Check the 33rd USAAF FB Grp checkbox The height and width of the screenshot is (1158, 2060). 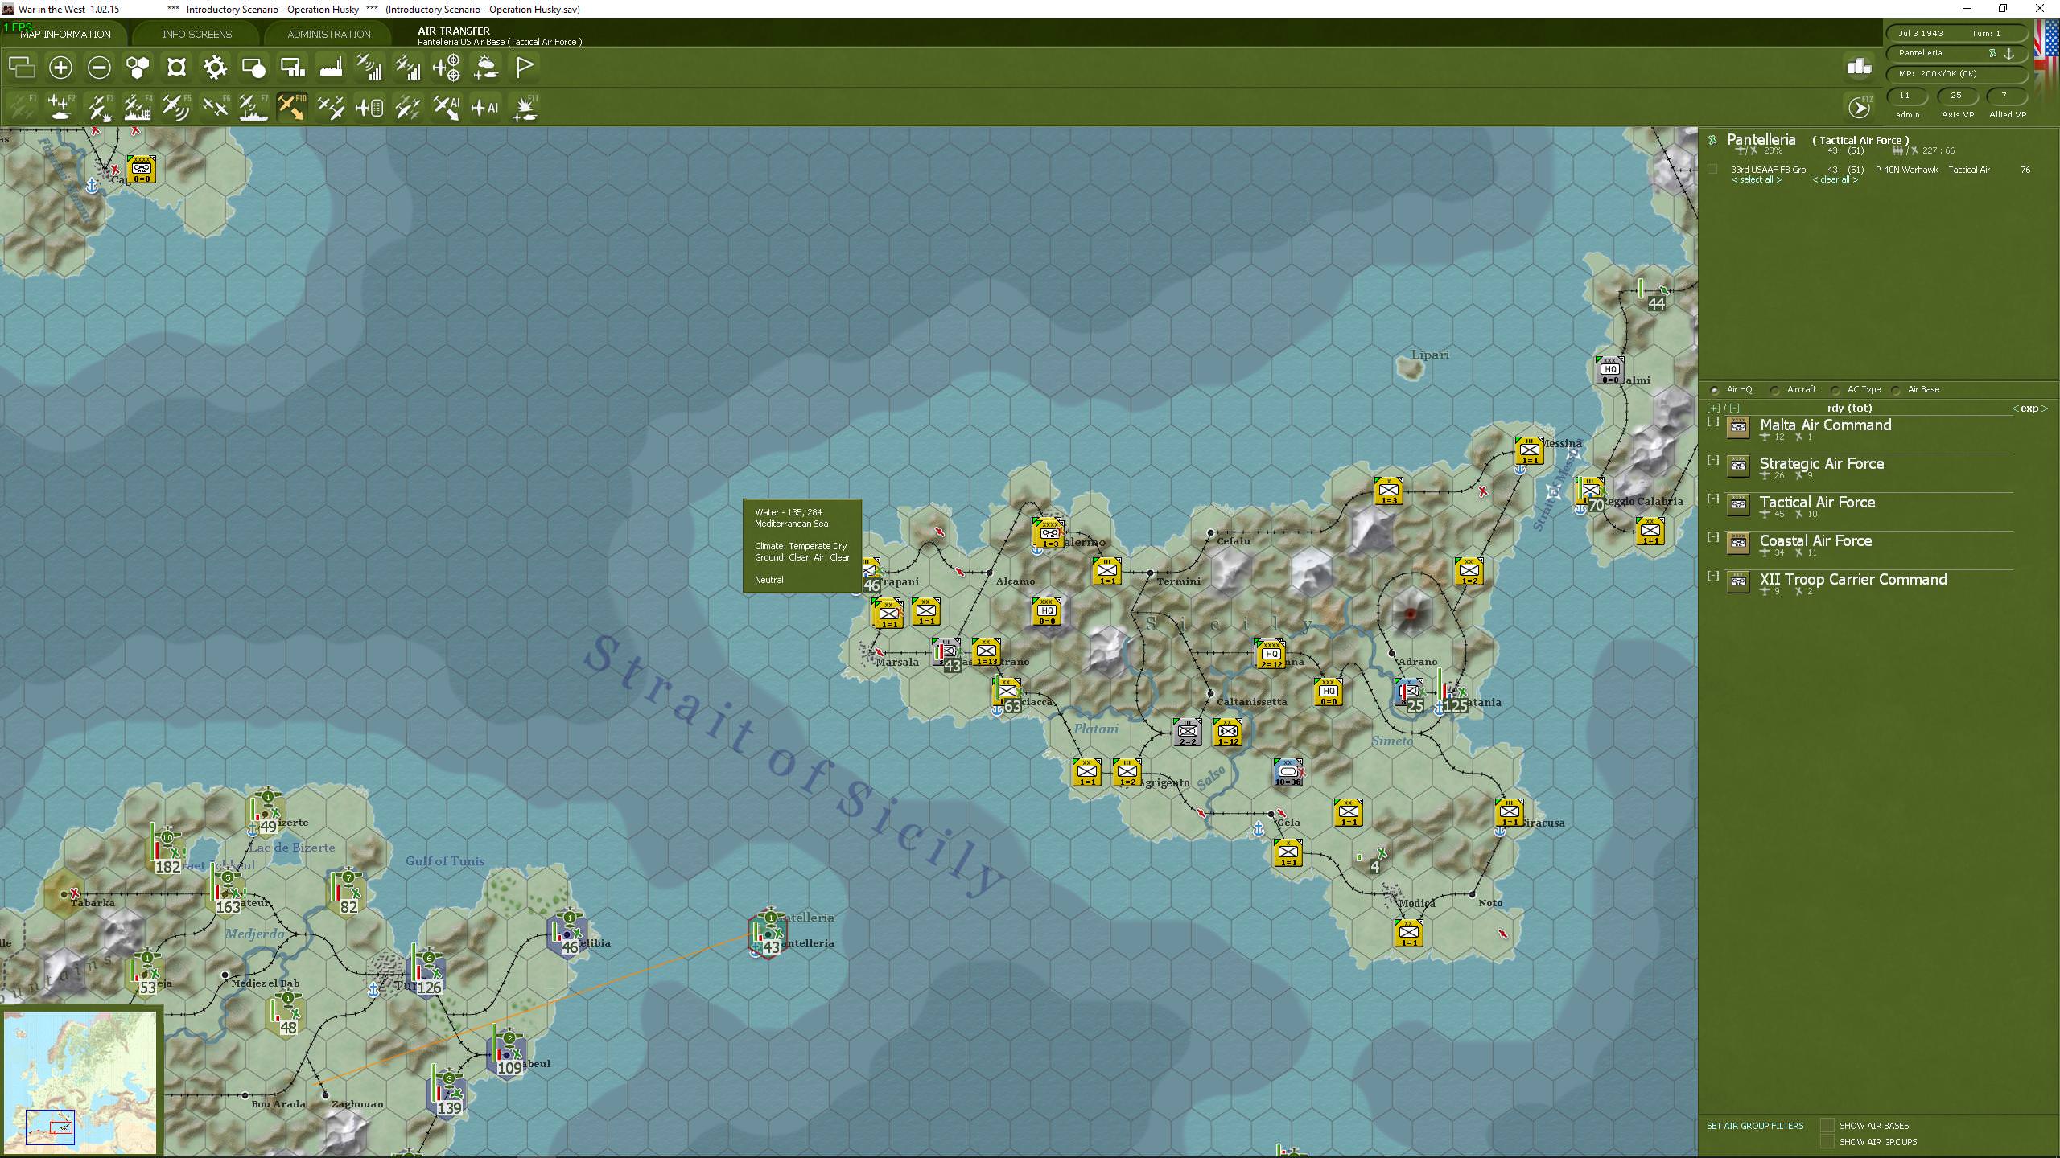(x=1712, y=170)
